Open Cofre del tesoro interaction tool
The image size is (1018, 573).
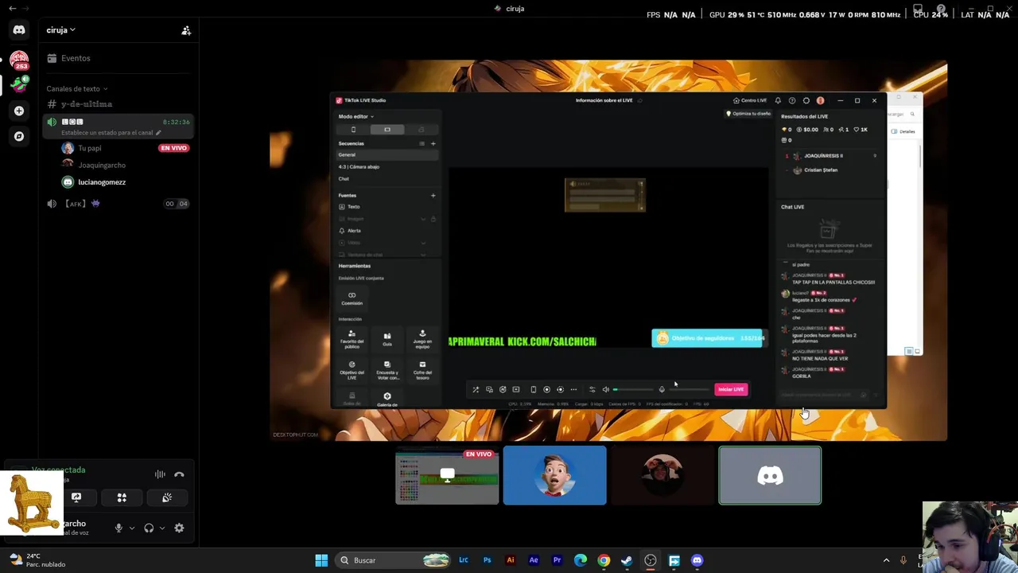422,369
